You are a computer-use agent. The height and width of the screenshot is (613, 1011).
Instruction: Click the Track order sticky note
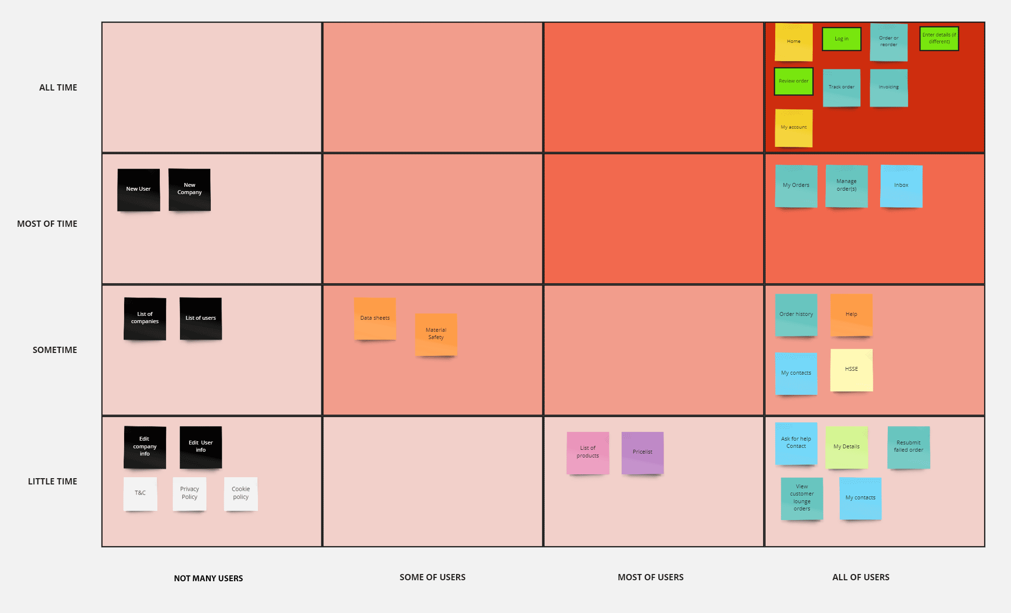tap(841, 86)
